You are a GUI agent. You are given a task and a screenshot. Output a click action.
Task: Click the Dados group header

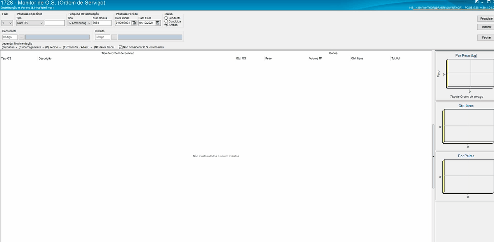point(333,53)
